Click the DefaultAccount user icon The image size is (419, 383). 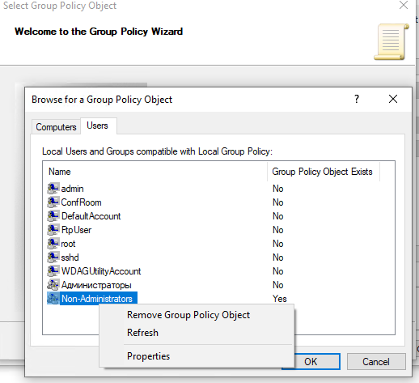(53, 216)
